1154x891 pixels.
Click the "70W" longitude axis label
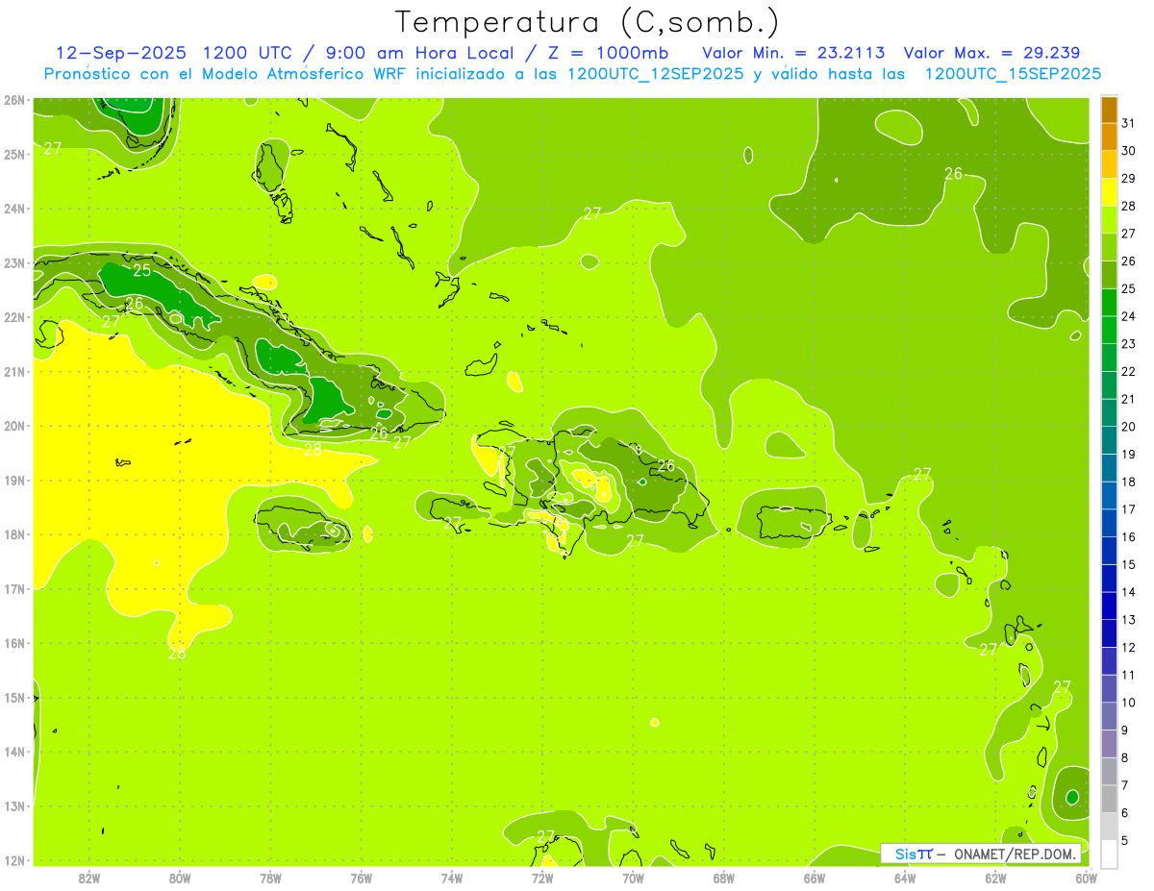(x=633, y=877)
